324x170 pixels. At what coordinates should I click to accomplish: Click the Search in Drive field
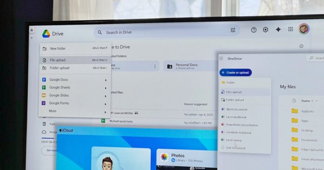[x=167, y=32]
